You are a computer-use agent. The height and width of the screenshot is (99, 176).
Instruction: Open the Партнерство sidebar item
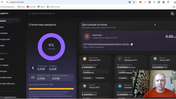(x=5, y=39)
